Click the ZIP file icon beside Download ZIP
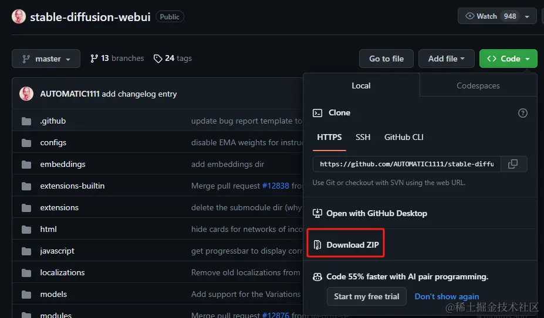Viewport: 544px width, 318px height. point(317,245)
